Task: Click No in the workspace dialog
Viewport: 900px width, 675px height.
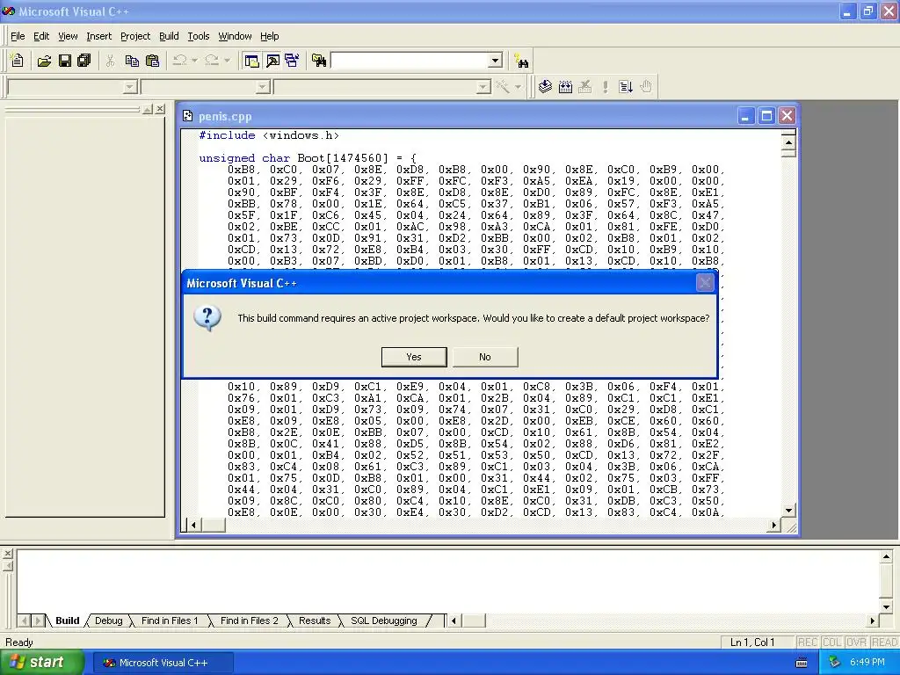Action: pos(485,357)
